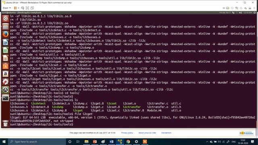258x145 pixels.
Task: Click the Windows taskbar date and time
Action: pos(243,142)
